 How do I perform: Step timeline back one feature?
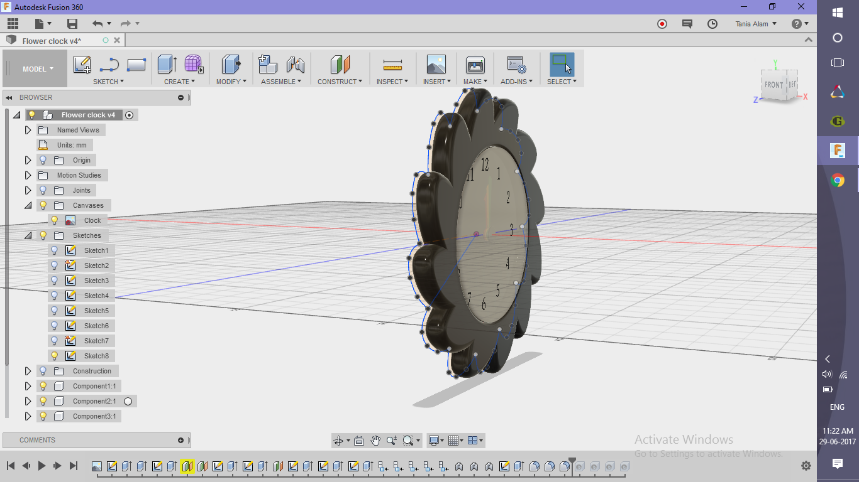point(26,466)
